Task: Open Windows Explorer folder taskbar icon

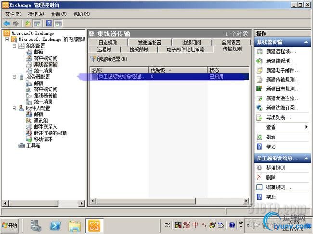Action: [x=75, y=226]
